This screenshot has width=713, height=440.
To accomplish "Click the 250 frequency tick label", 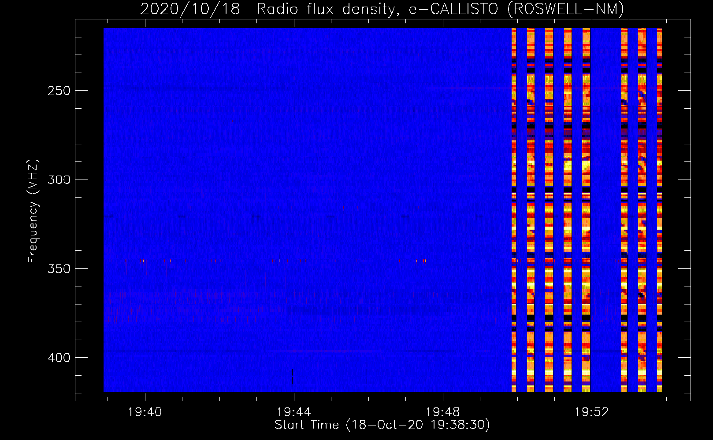I will [x=59, y=91].
